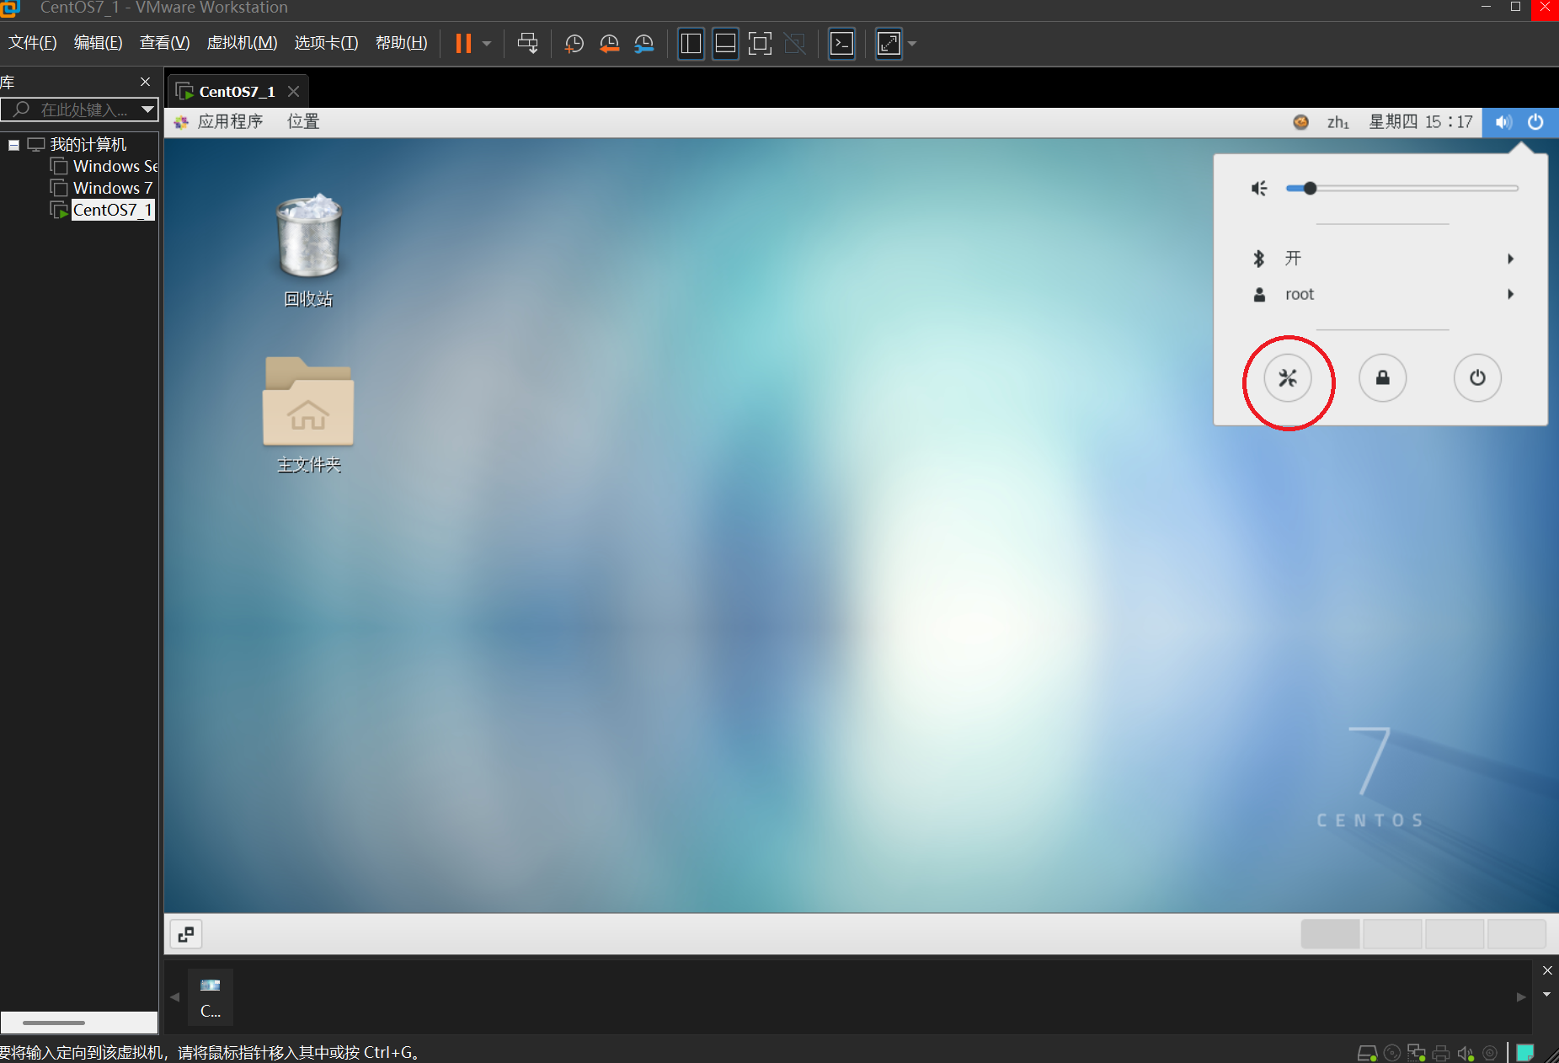The image size is (1559, 1063).
Task: Toggle the library sidebar view
Action: 691,44
